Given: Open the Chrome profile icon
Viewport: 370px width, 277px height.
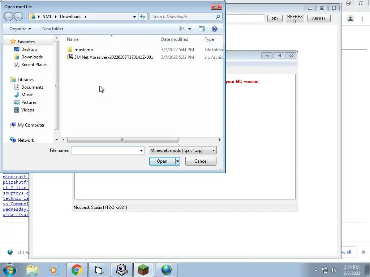Looking at the screenshot, I should [x=350, y=19].
